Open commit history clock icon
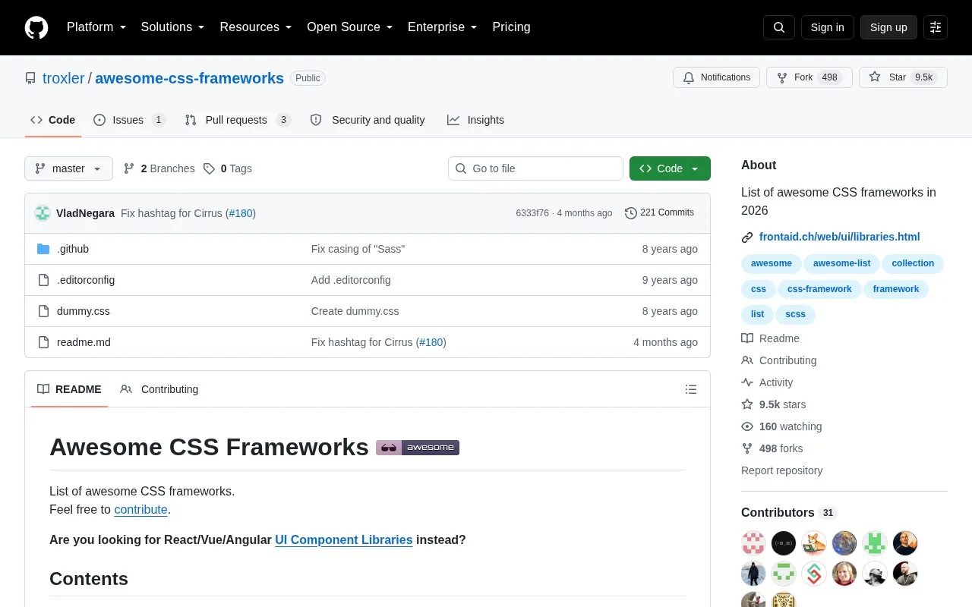This screenshot has height=607, width=972. pyautogui.click(x=630, y=213)
